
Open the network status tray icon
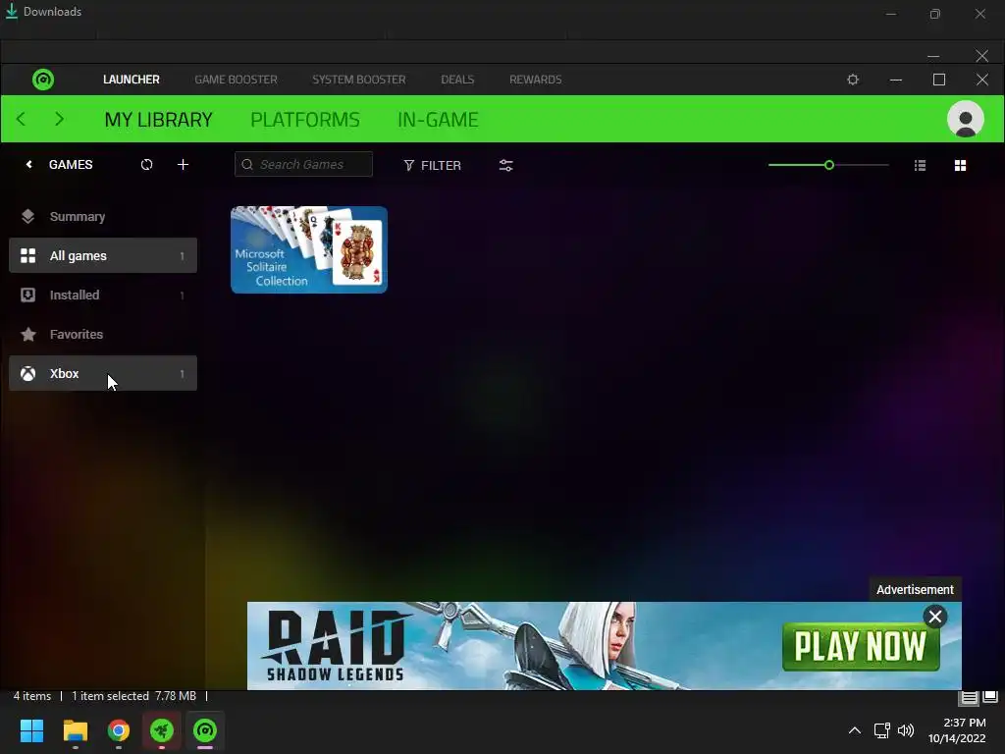(x=882, y=730)
